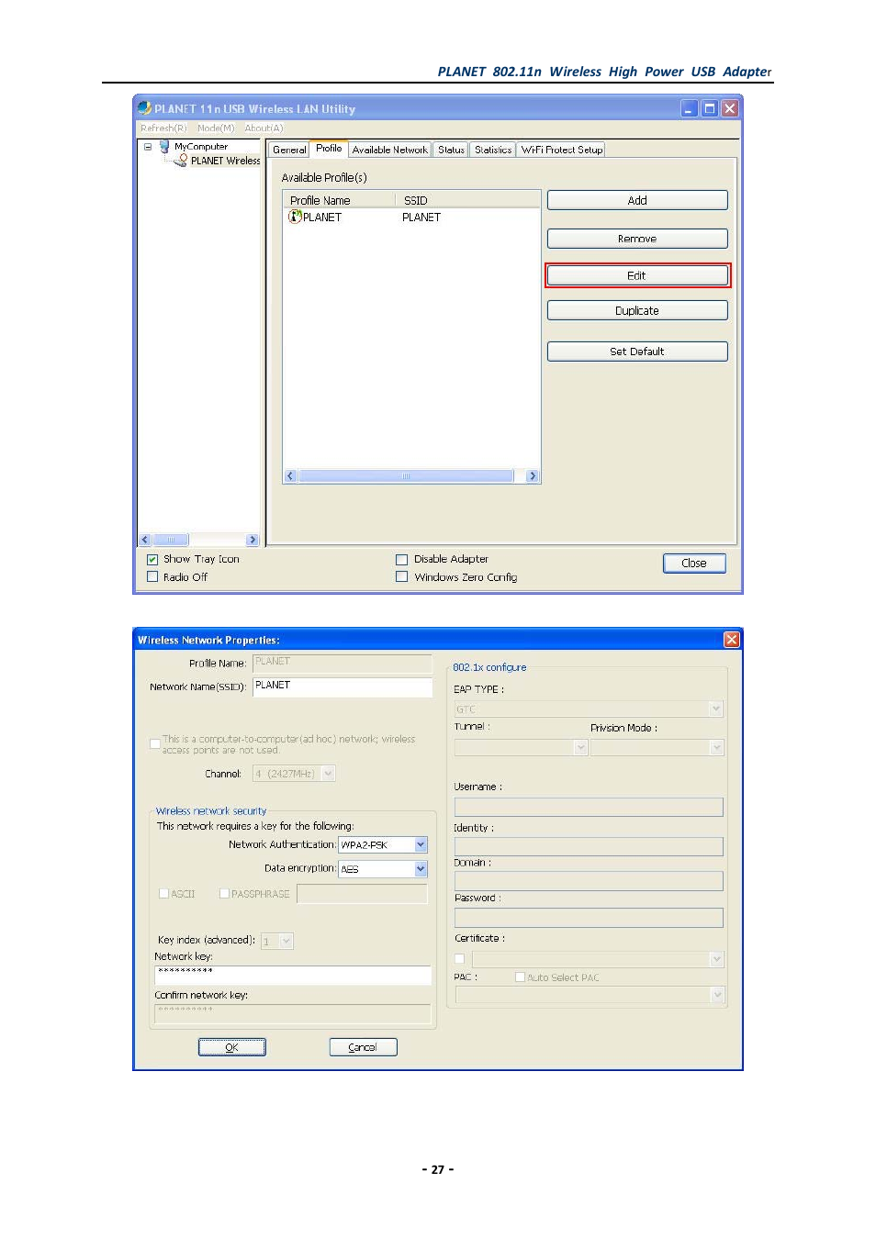
Task: Open the Network Authentication dropdown
Action: coord(421,844)
